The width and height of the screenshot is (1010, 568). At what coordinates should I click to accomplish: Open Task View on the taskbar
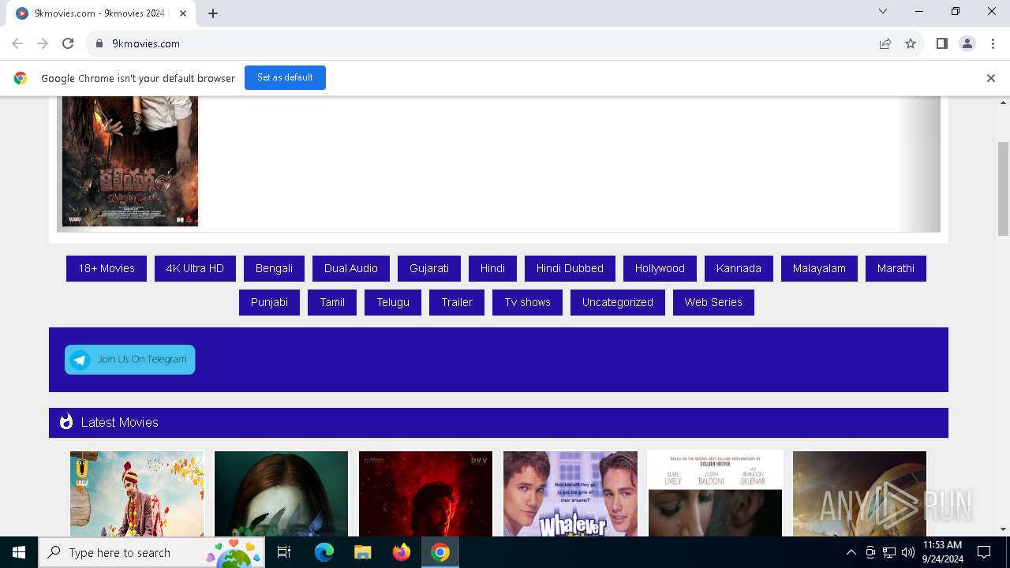(x=284, y=552)
